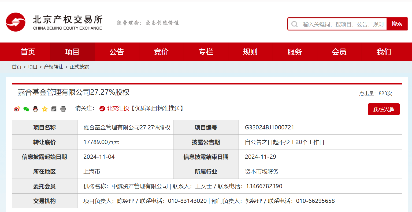Open the 公告 menu
This screenshot has height=212, width=412.
(x=117, y=52)
